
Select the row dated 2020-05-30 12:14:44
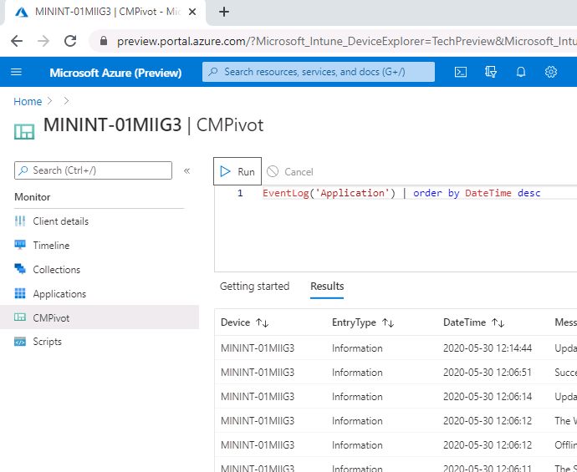pos(396,348)
